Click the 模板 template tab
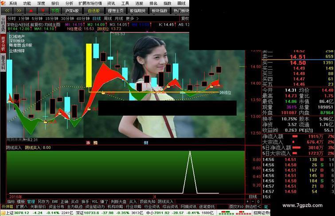The width and height of the screenshot is (335, 216). click(21, 201)
